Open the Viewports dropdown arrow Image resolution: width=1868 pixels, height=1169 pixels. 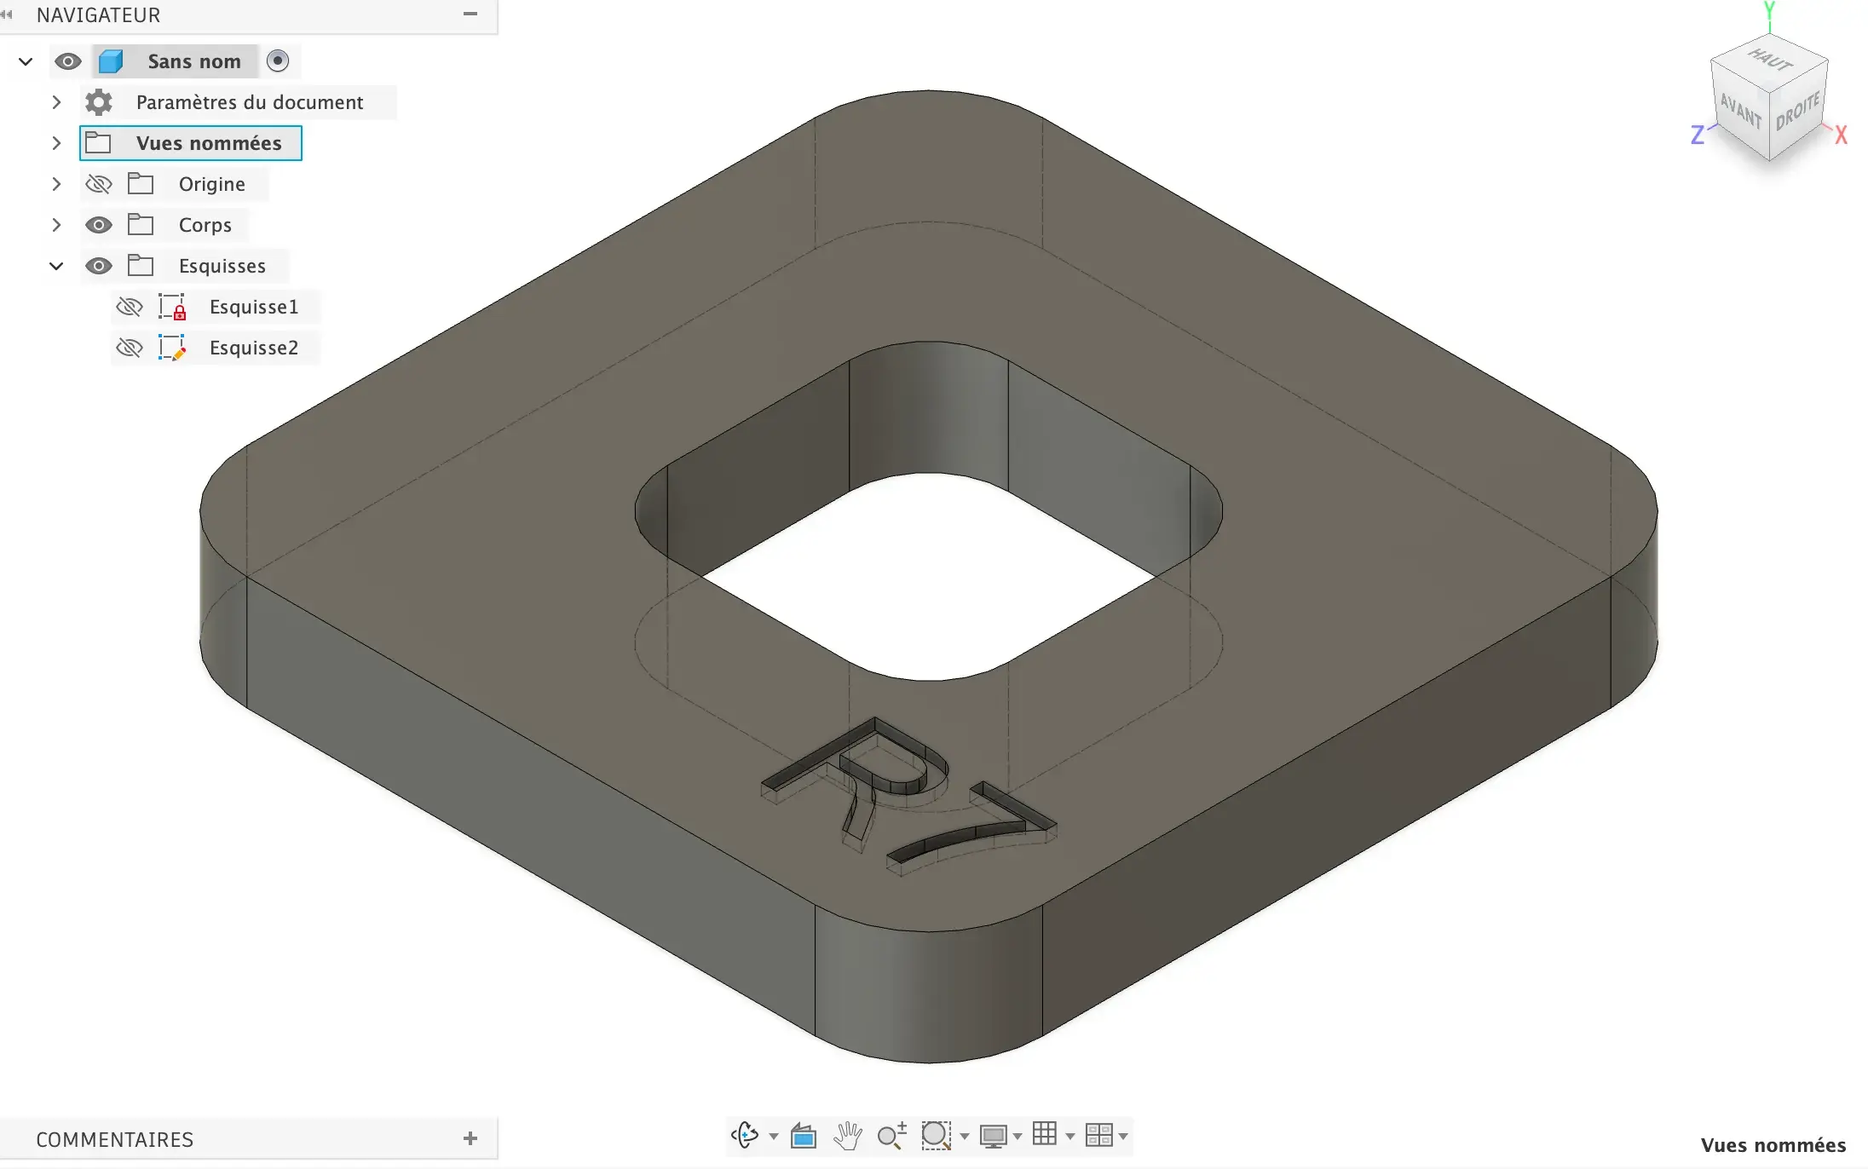click(x=1123, y=1137)
